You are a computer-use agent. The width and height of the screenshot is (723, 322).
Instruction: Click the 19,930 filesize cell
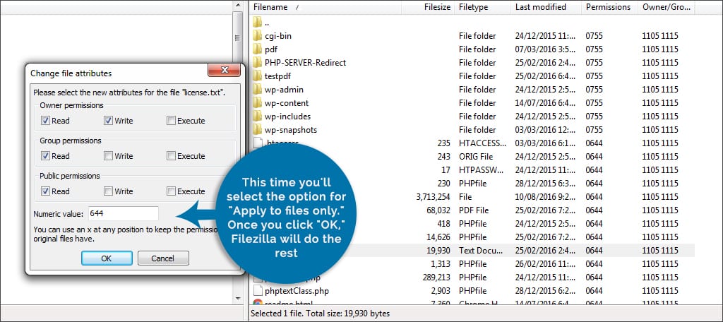(438, 251)
